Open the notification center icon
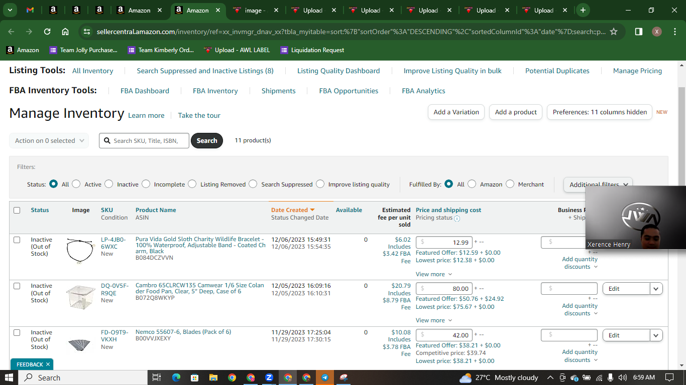The image size is (686, 385). click(669, 377)
